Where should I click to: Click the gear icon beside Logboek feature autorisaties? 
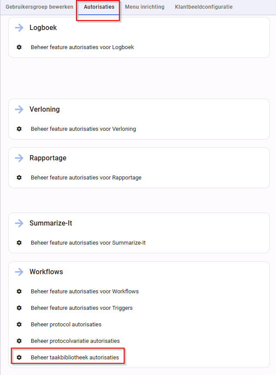tap(19, 47)
